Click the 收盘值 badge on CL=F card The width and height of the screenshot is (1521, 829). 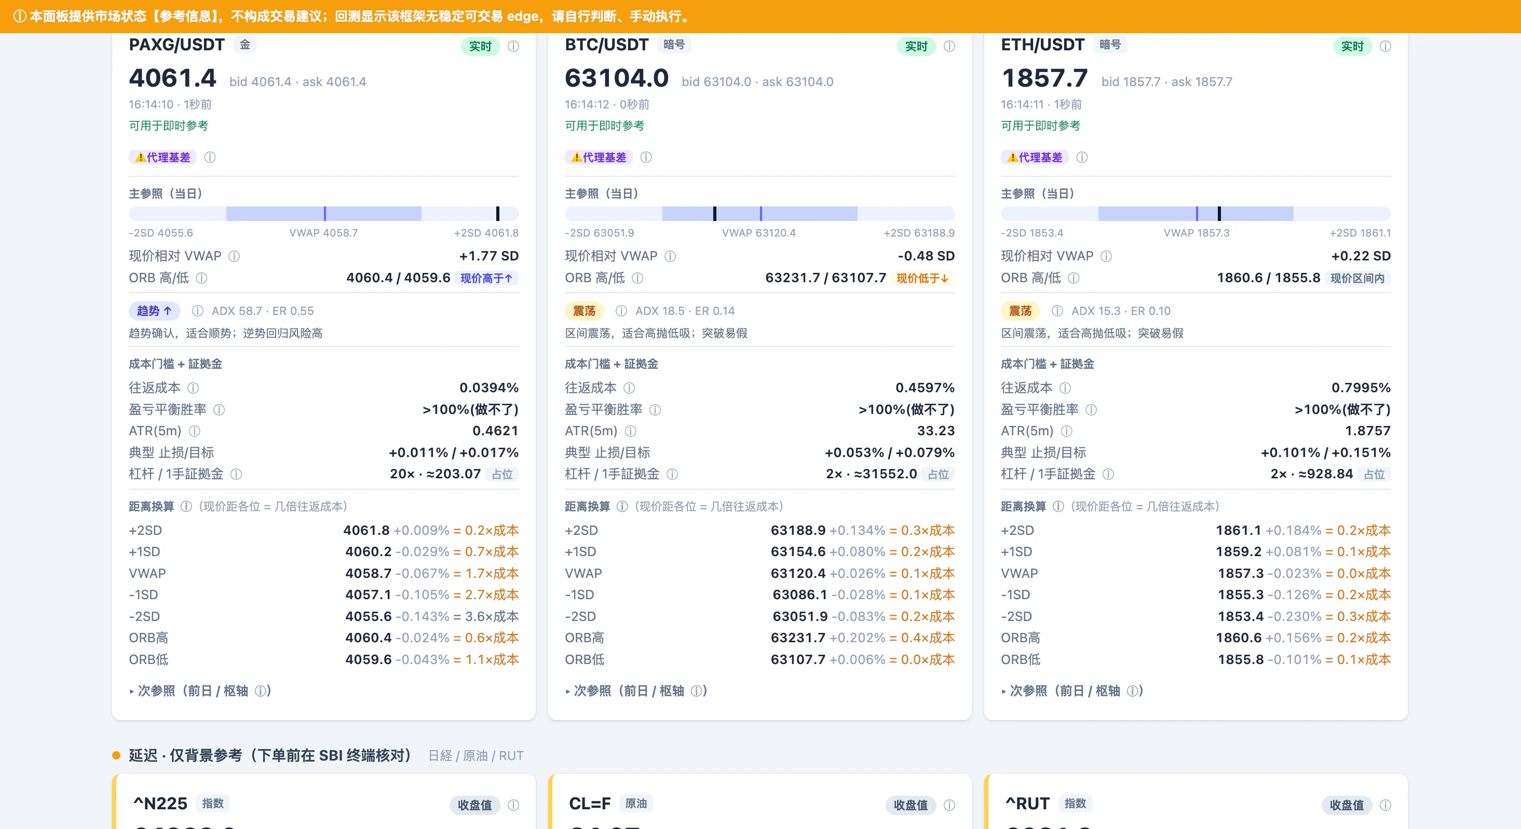pyautogui.click(x=911, y=805)
